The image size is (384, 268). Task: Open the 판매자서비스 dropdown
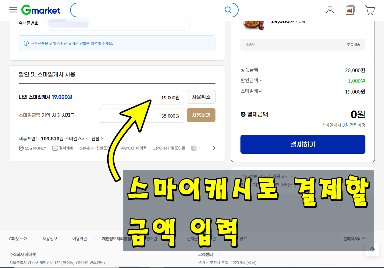point(357,239)
